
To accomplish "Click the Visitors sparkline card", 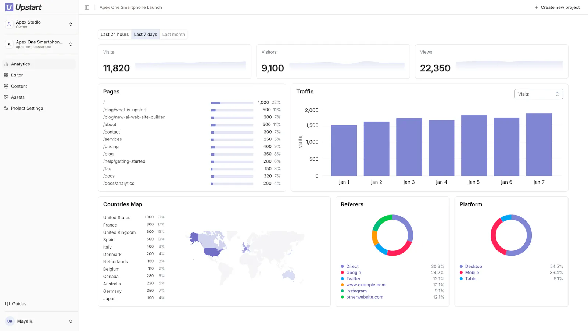I will pos(333,61).
